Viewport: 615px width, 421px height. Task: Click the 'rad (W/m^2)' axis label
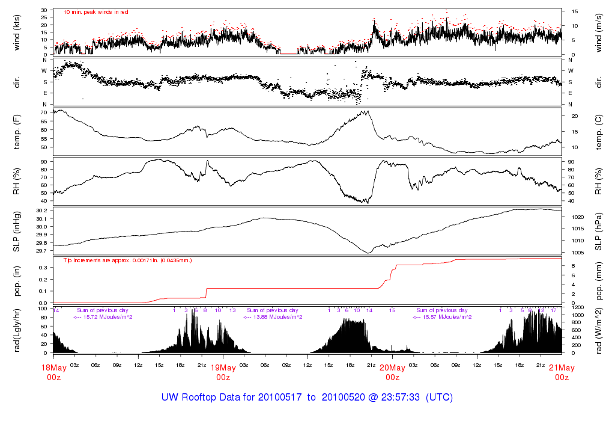coord(599,331)
